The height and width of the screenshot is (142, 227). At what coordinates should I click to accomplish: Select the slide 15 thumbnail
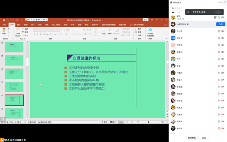coord(14,73)
